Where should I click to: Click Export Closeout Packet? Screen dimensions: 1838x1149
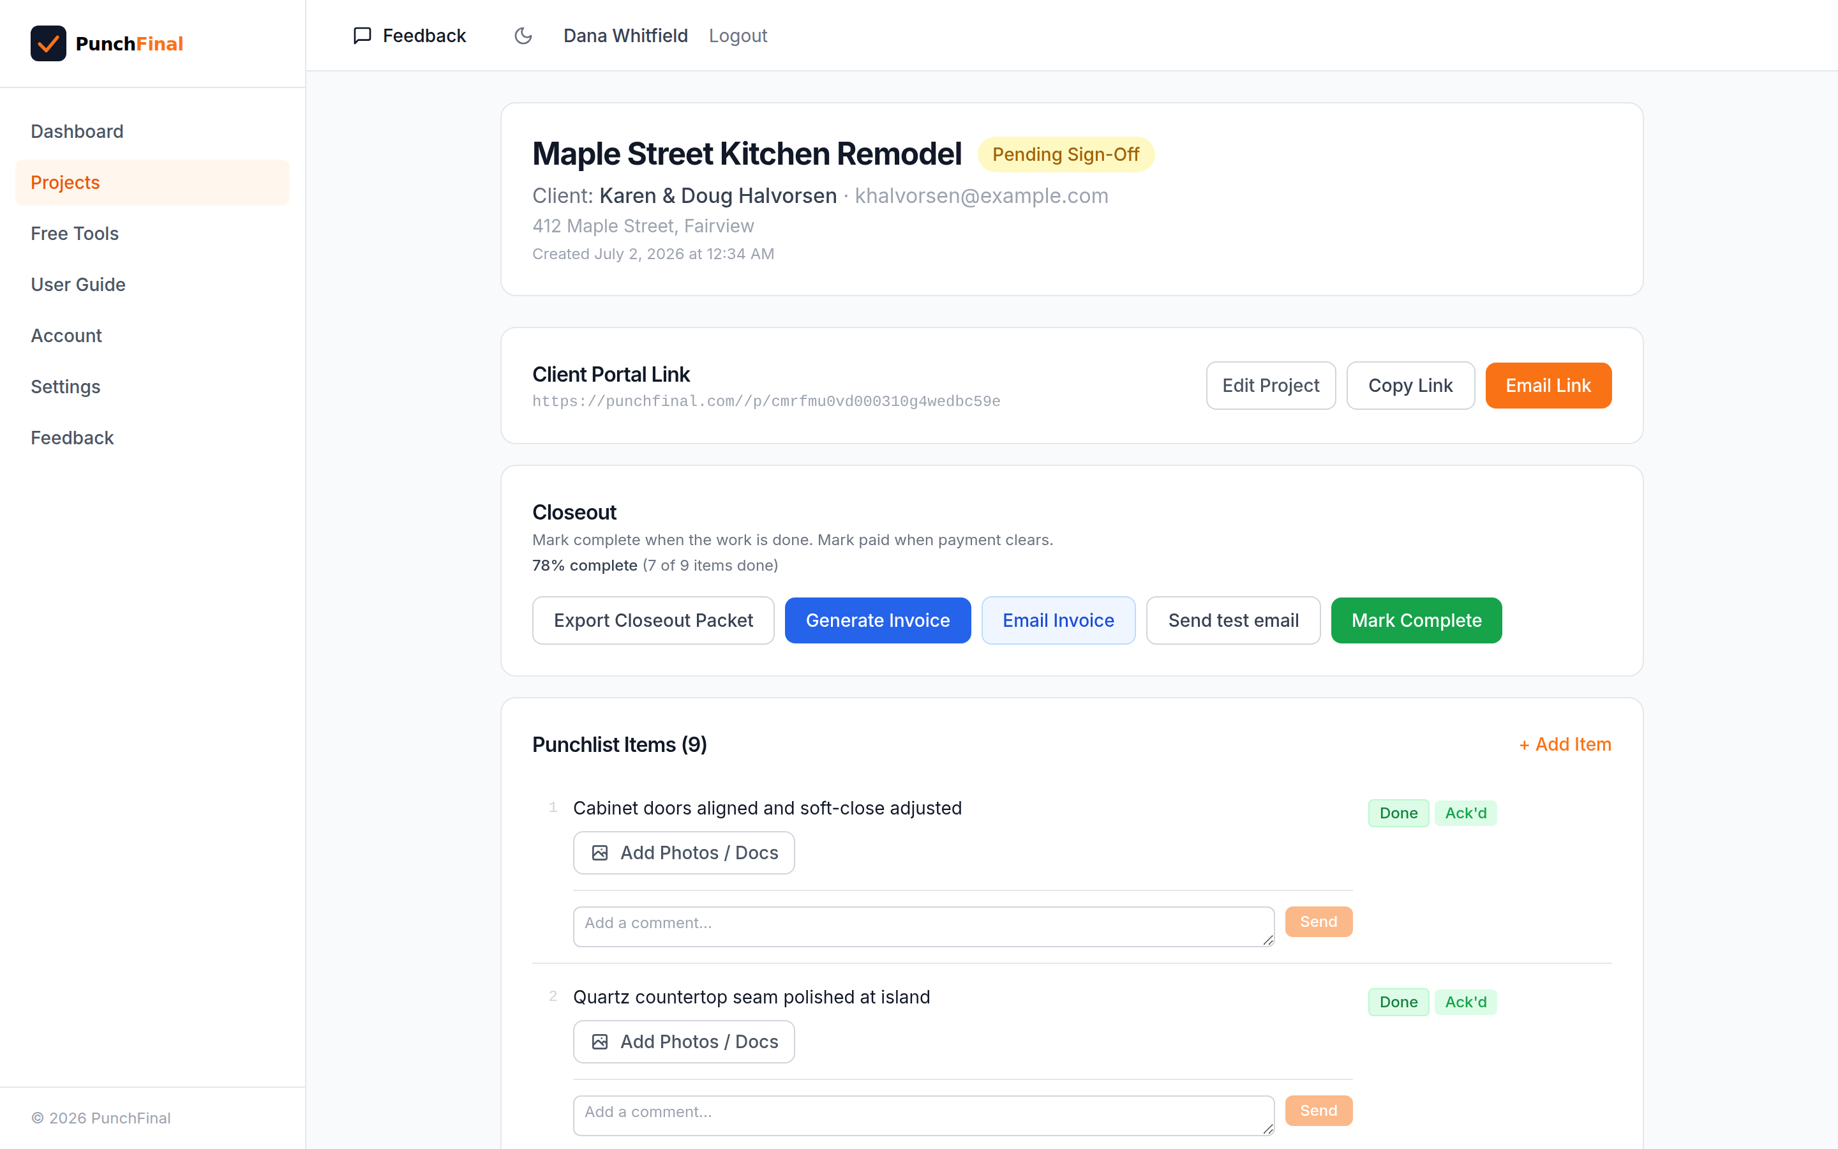point(653,620)
